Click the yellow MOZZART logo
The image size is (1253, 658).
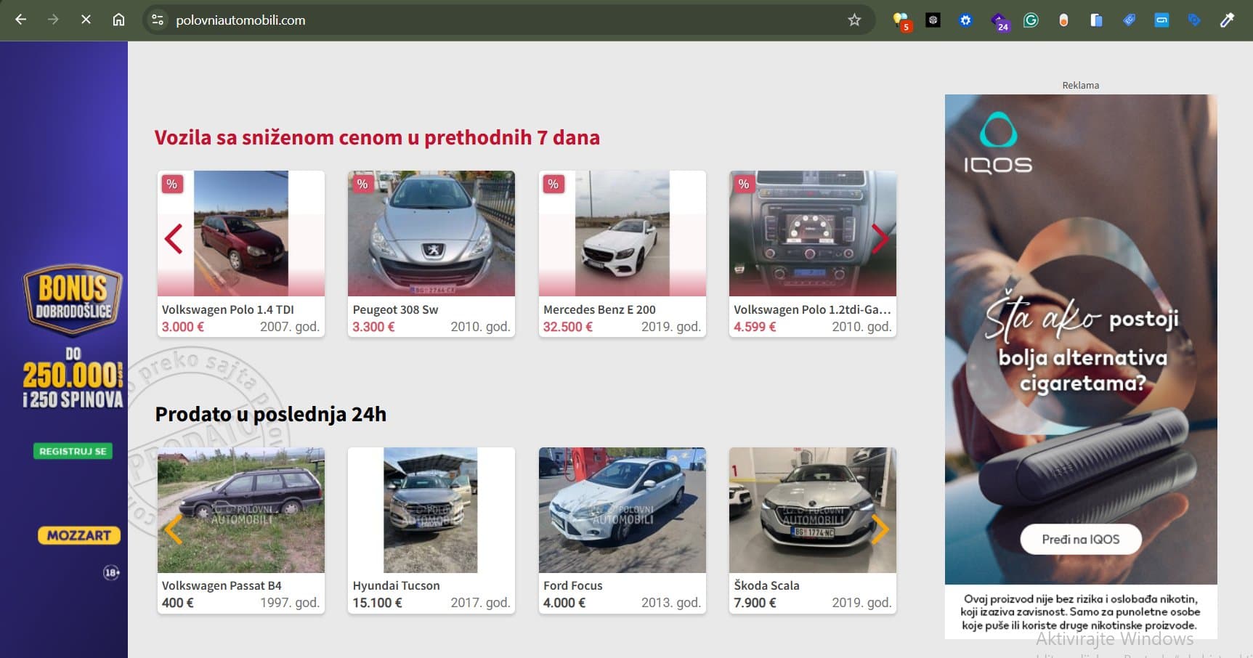point(79,535)
